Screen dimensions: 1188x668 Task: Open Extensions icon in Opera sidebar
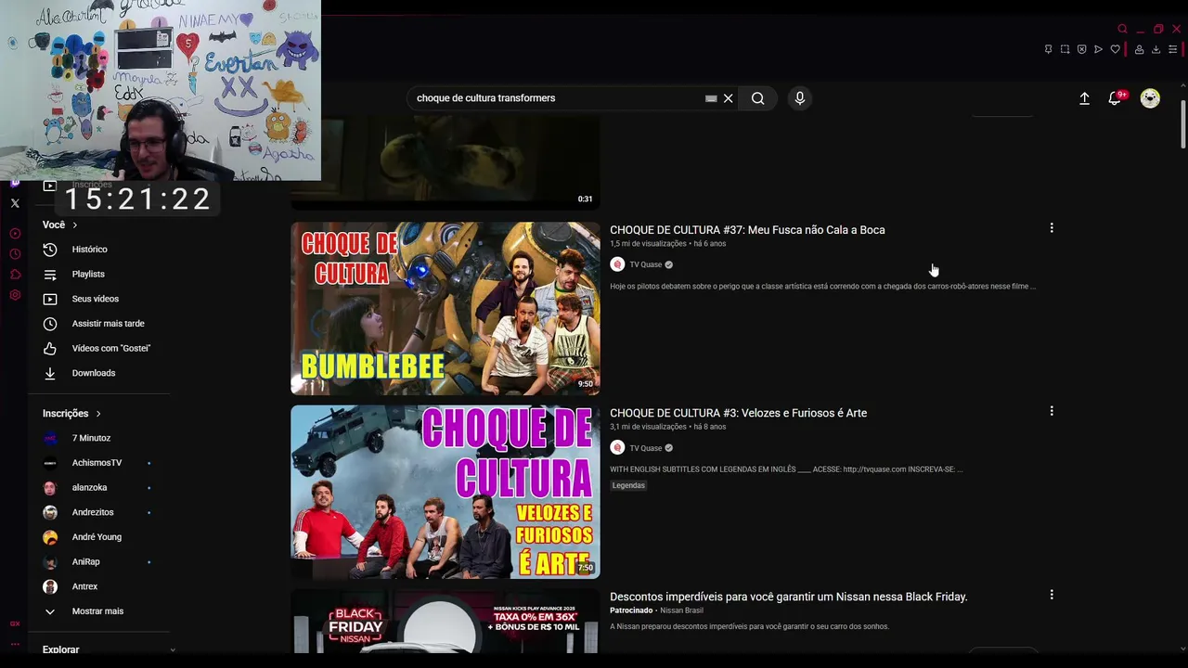15,275
